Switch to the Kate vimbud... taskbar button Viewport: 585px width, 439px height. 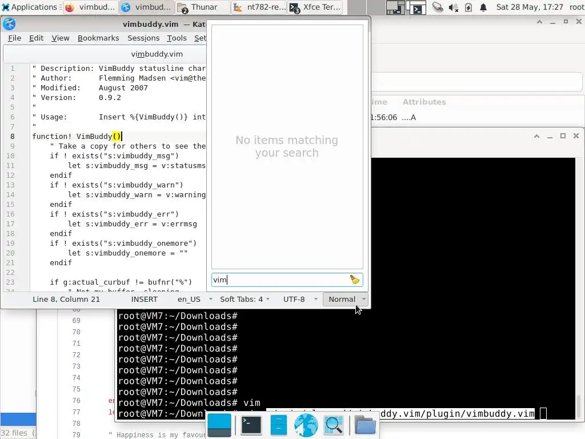(147, 7)
